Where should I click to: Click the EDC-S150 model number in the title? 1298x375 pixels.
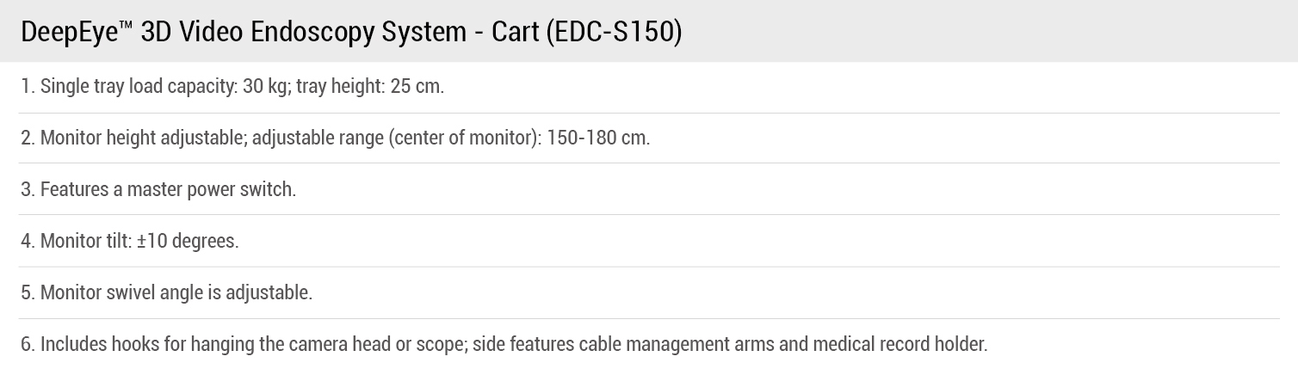coord(614,32)
